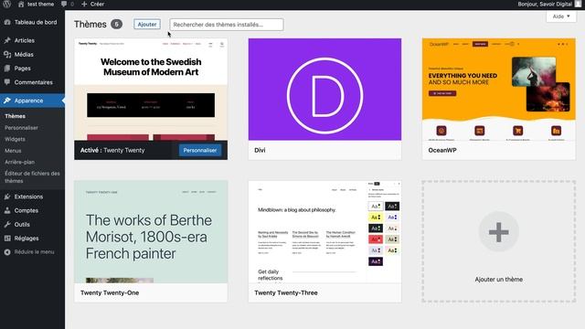Open comments bubble icon in admin bar
This screenshot has width=585, height=329.
point(64,4)
